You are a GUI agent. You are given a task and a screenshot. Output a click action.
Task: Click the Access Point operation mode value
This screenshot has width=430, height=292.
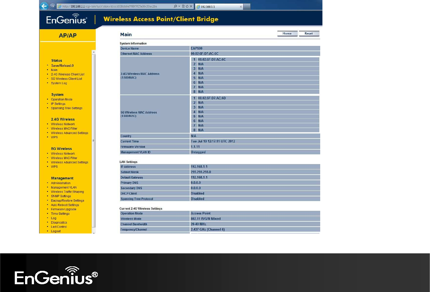coord(201,214)
